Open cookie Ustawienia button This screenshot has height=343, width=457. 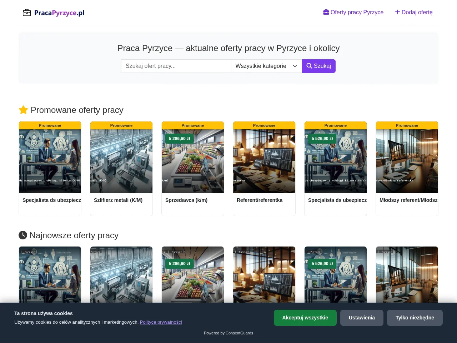(362, 318)
